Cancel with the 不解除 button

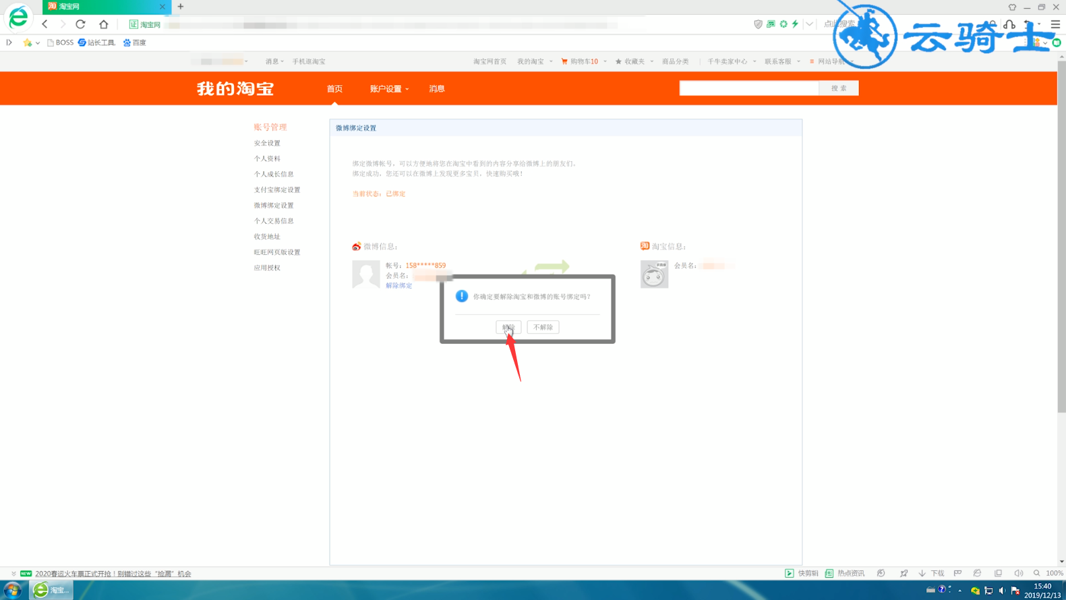point(543,328)
